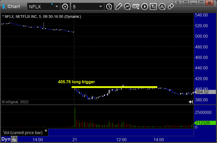This screenshot has height=143, width=217.
Task: Minimize the chart window
Action: tap(194, 3)
